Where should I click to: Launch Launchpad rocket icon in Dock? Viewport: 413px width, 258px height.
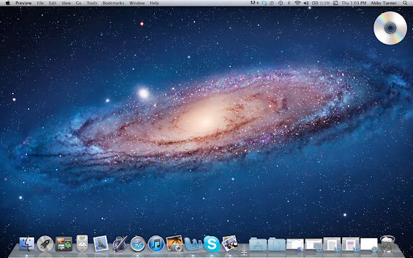tap(45, 244)
